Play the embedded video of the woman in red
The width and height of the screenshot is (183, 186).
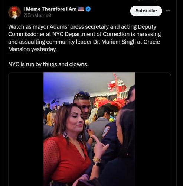pos(89,129)
